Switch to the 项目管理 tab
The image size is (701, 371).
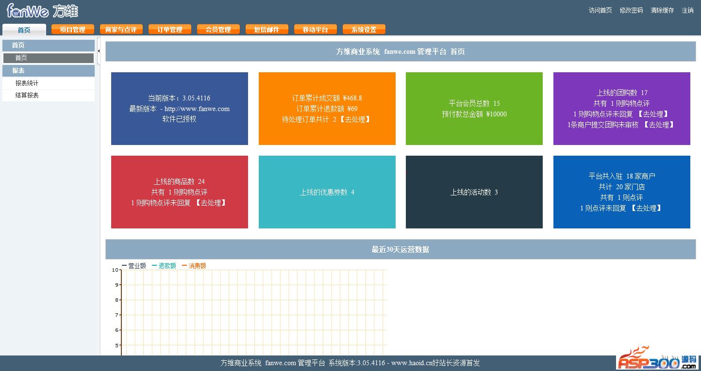point(73,30)
